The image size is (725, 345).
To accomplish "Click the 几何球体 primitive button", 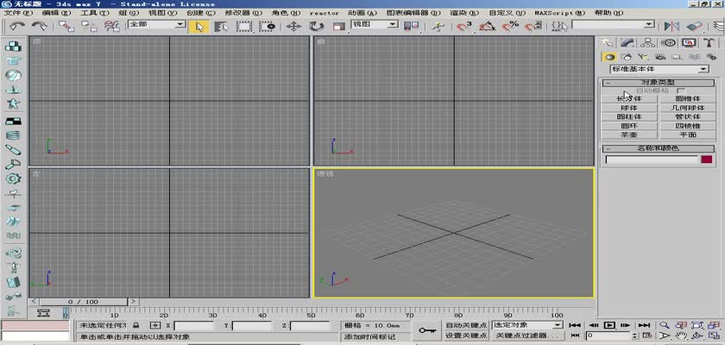I will (688, 108).
